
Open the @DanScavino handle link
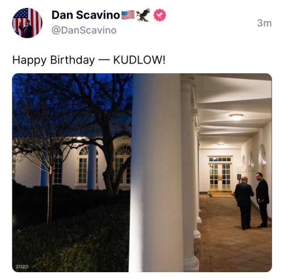click(x=84, y=31)
